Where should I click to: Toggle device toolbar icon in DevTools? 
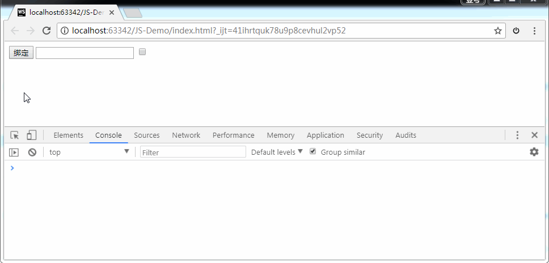click(32, 135)
